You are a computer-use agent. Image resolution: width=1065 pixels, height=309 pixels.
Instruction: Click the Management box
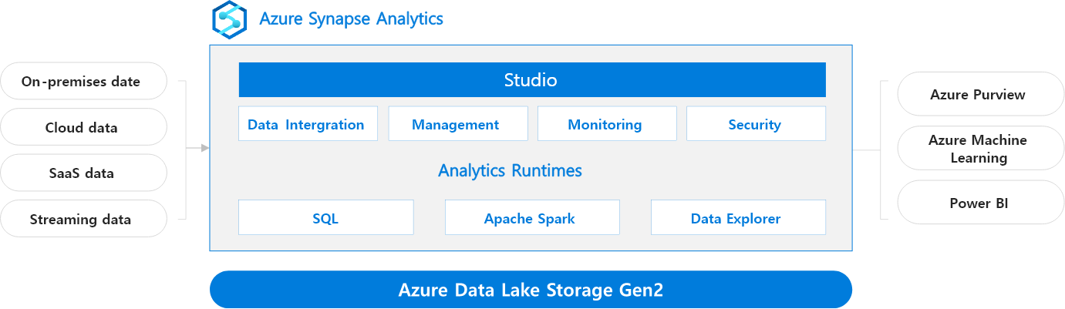pyautogui.click(x=457, y=124)
